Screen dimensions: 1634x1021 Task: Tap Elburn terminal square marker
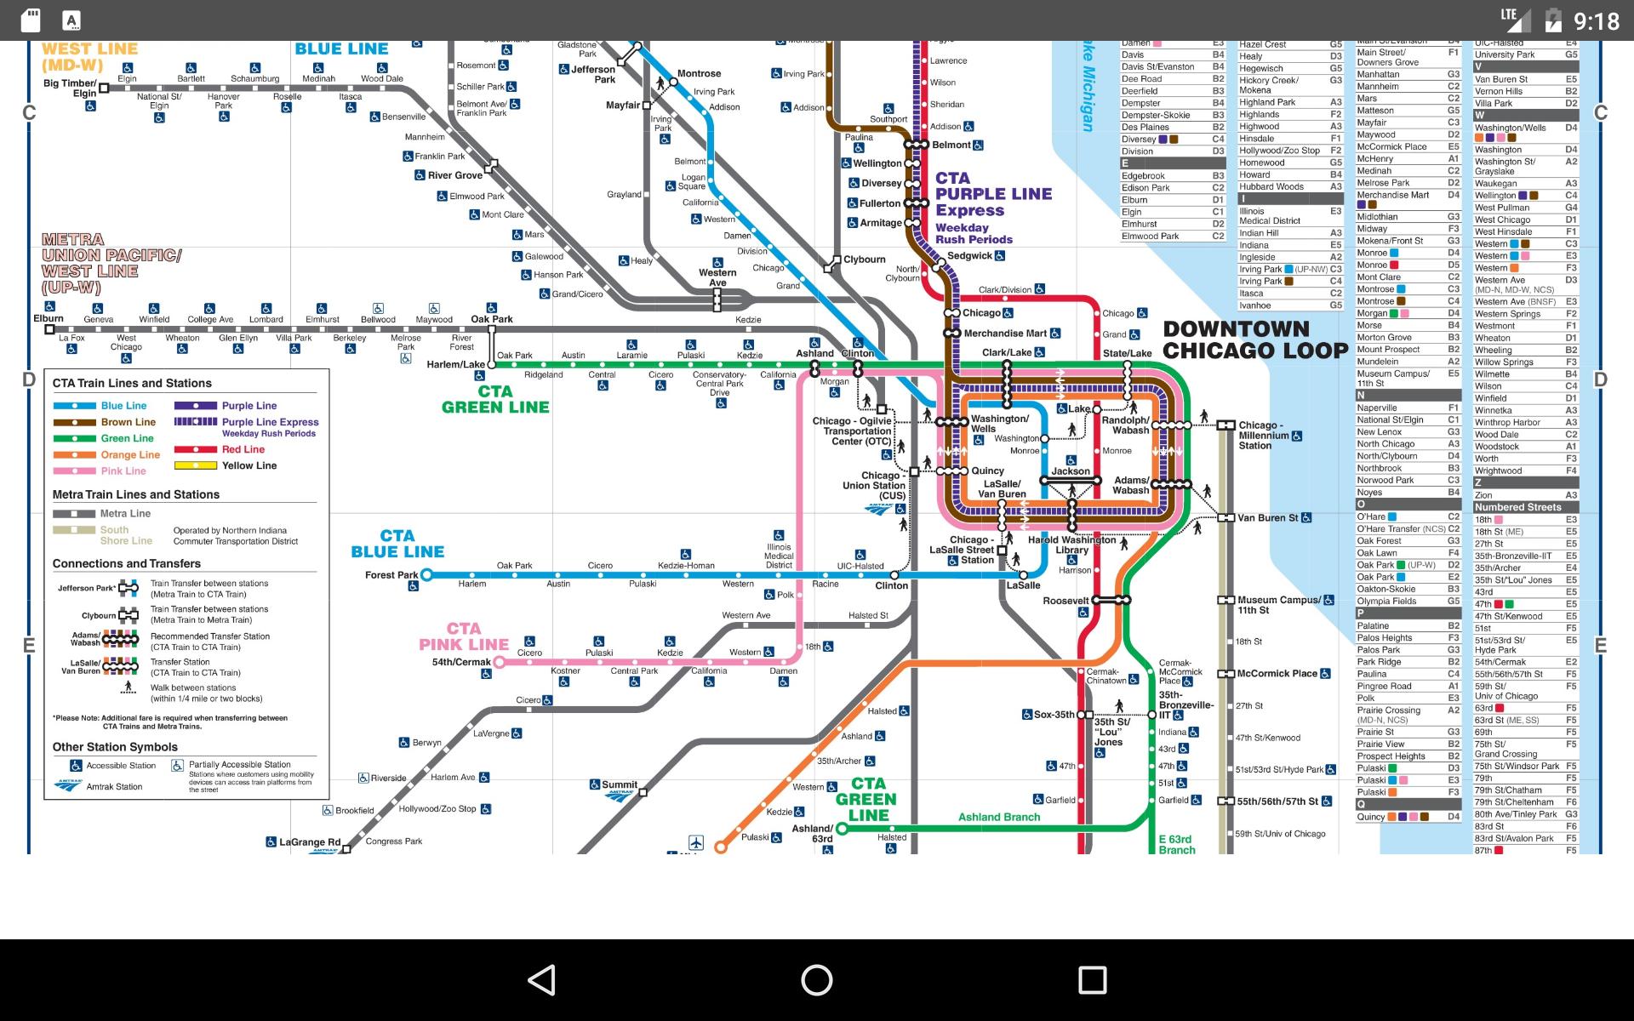coord(49,329)
